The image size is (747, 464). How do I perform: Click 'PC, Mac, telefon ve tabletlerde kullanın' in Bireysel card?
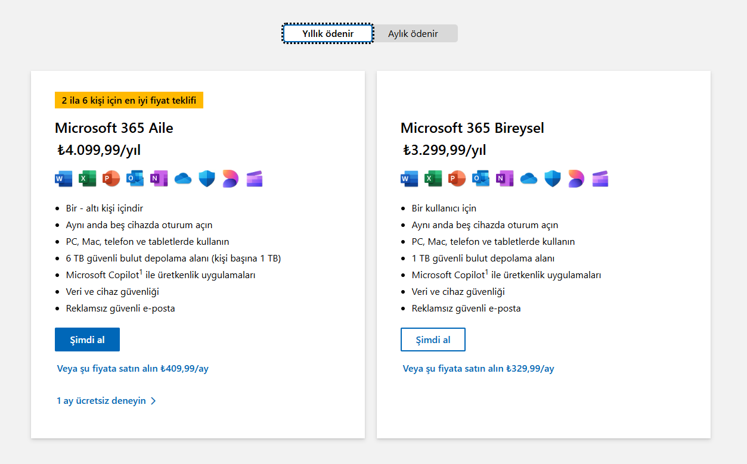[494, 242]
